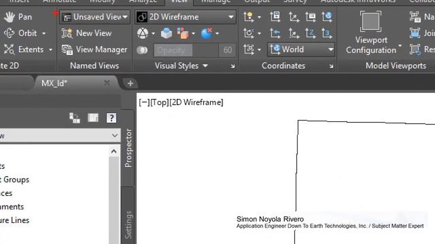Click the UCS icon properties button with lightbulb
This screenshot has height=244, width=435.
tap(249, 17)
